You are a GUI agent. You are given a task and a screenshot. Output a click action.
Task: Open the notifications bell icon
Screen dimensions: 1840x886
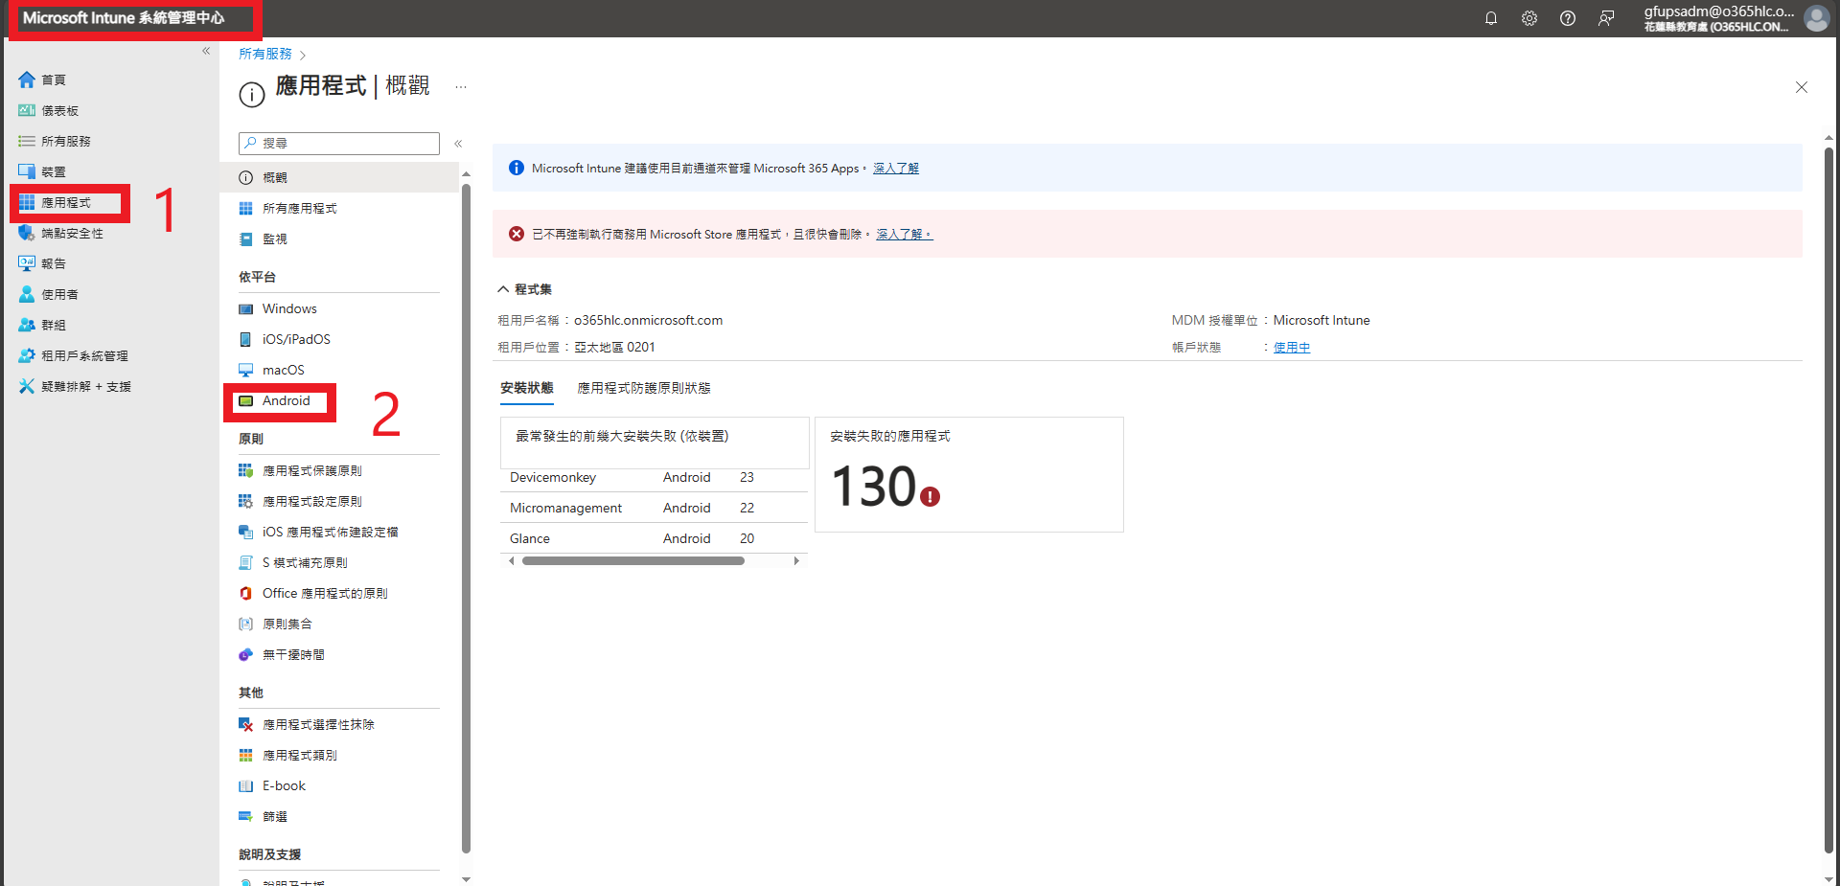point(1490,18)
